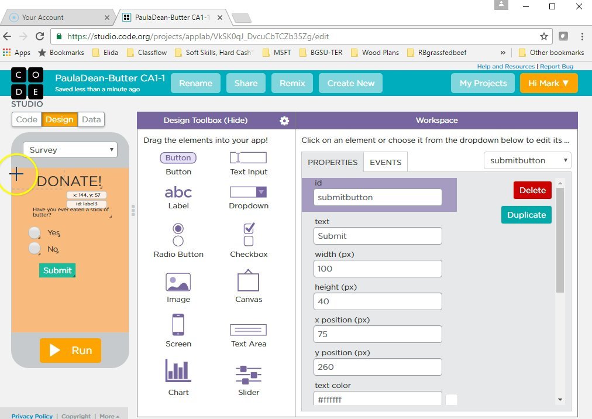Screen dimensions: 592x419
Task: Click the Checkbox element in toolbox
Action: point(248,234)
